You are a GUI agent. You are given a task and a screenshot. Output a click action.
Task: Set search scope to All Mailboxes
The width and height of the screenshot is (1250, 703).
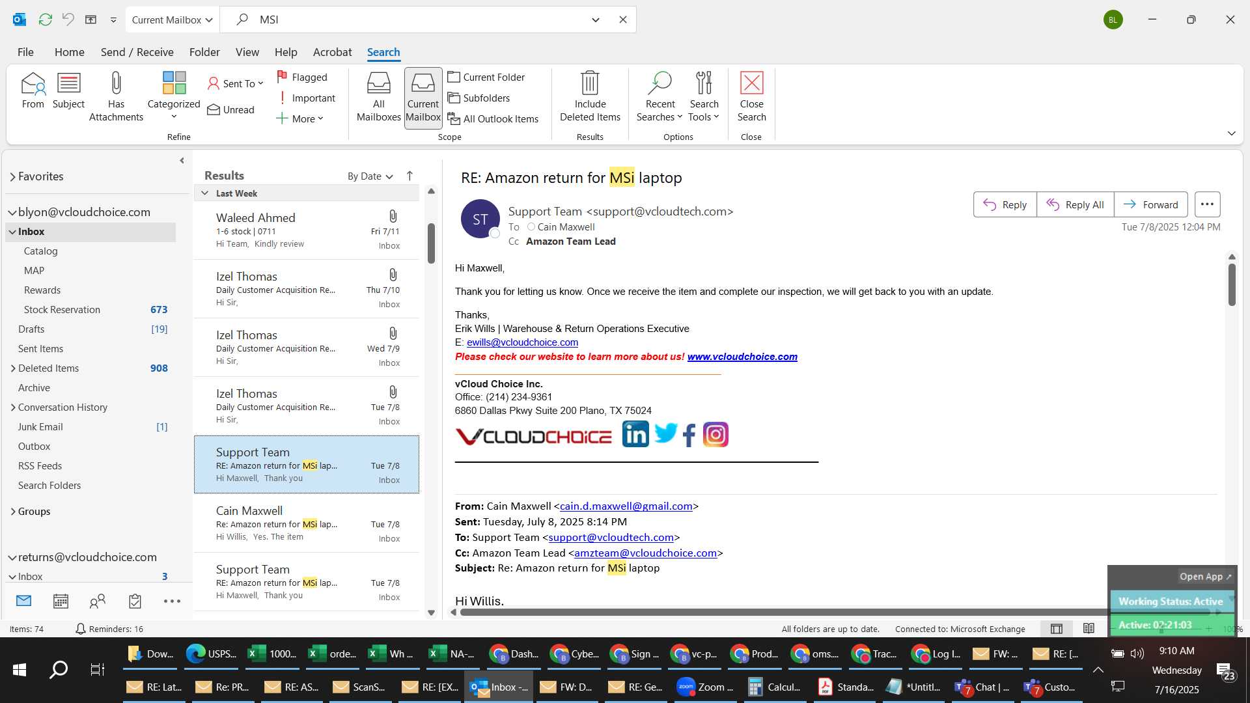coord(379,97)
